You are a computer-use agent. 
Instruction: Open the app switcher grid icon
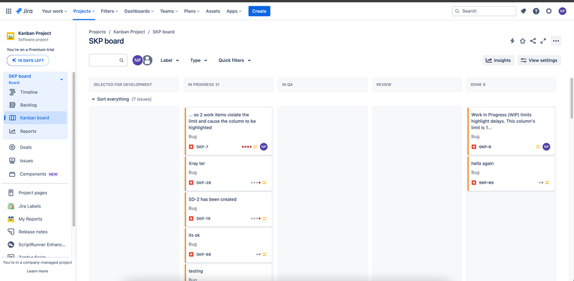(9, 11)
